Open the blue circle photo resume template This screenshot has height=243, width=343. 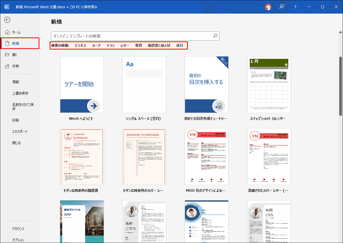(x=207, y=221)
